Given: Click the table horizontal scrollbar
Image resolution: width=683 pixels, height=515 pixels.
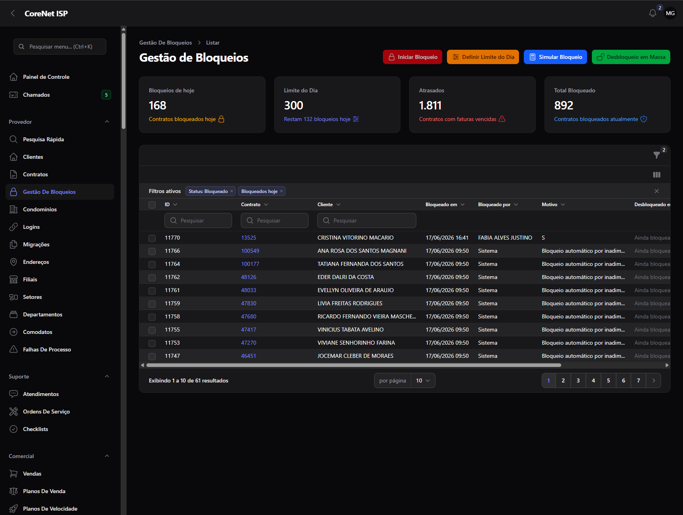Looking at the screenshot, I should (353, 365).
